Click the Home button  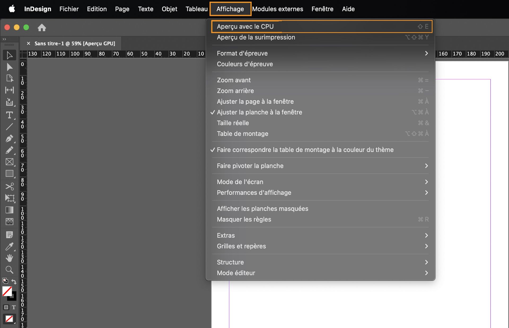42,27
